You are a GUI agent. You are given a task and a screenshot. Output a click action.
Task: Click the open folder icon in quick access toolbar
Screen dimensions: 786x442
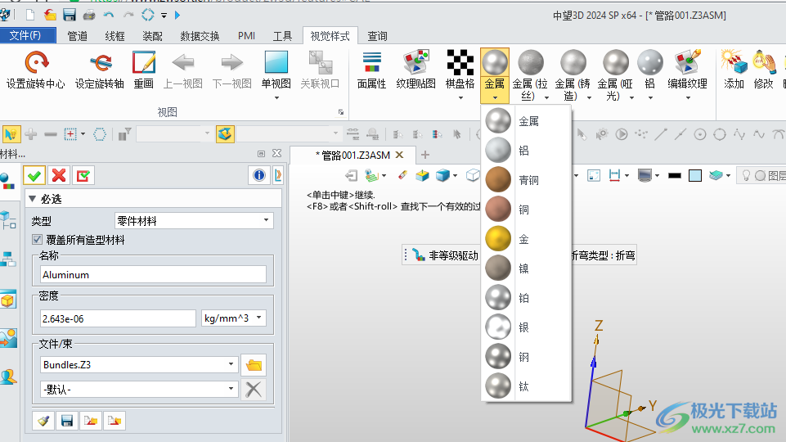pyautogui.click(x=50, y=15)
